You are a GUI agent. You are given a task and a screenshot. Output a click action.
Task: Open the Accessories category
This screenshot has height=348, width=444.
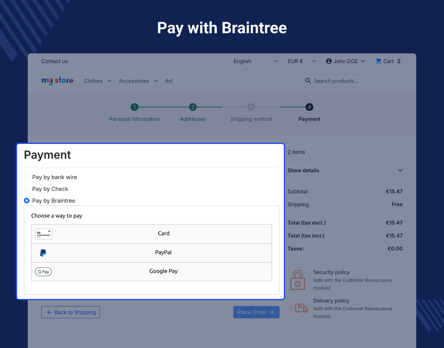(134, 81)
